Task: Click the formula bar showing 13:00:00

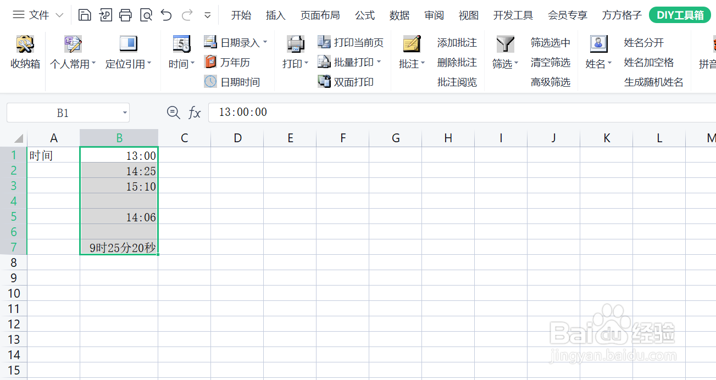Action: (462, 113)
